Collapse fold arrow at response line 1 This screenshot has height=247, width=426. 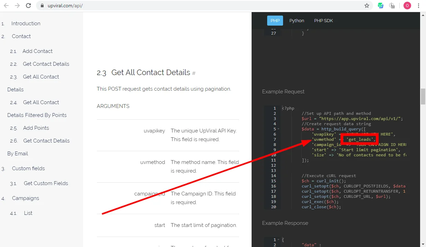coord(279,240)
